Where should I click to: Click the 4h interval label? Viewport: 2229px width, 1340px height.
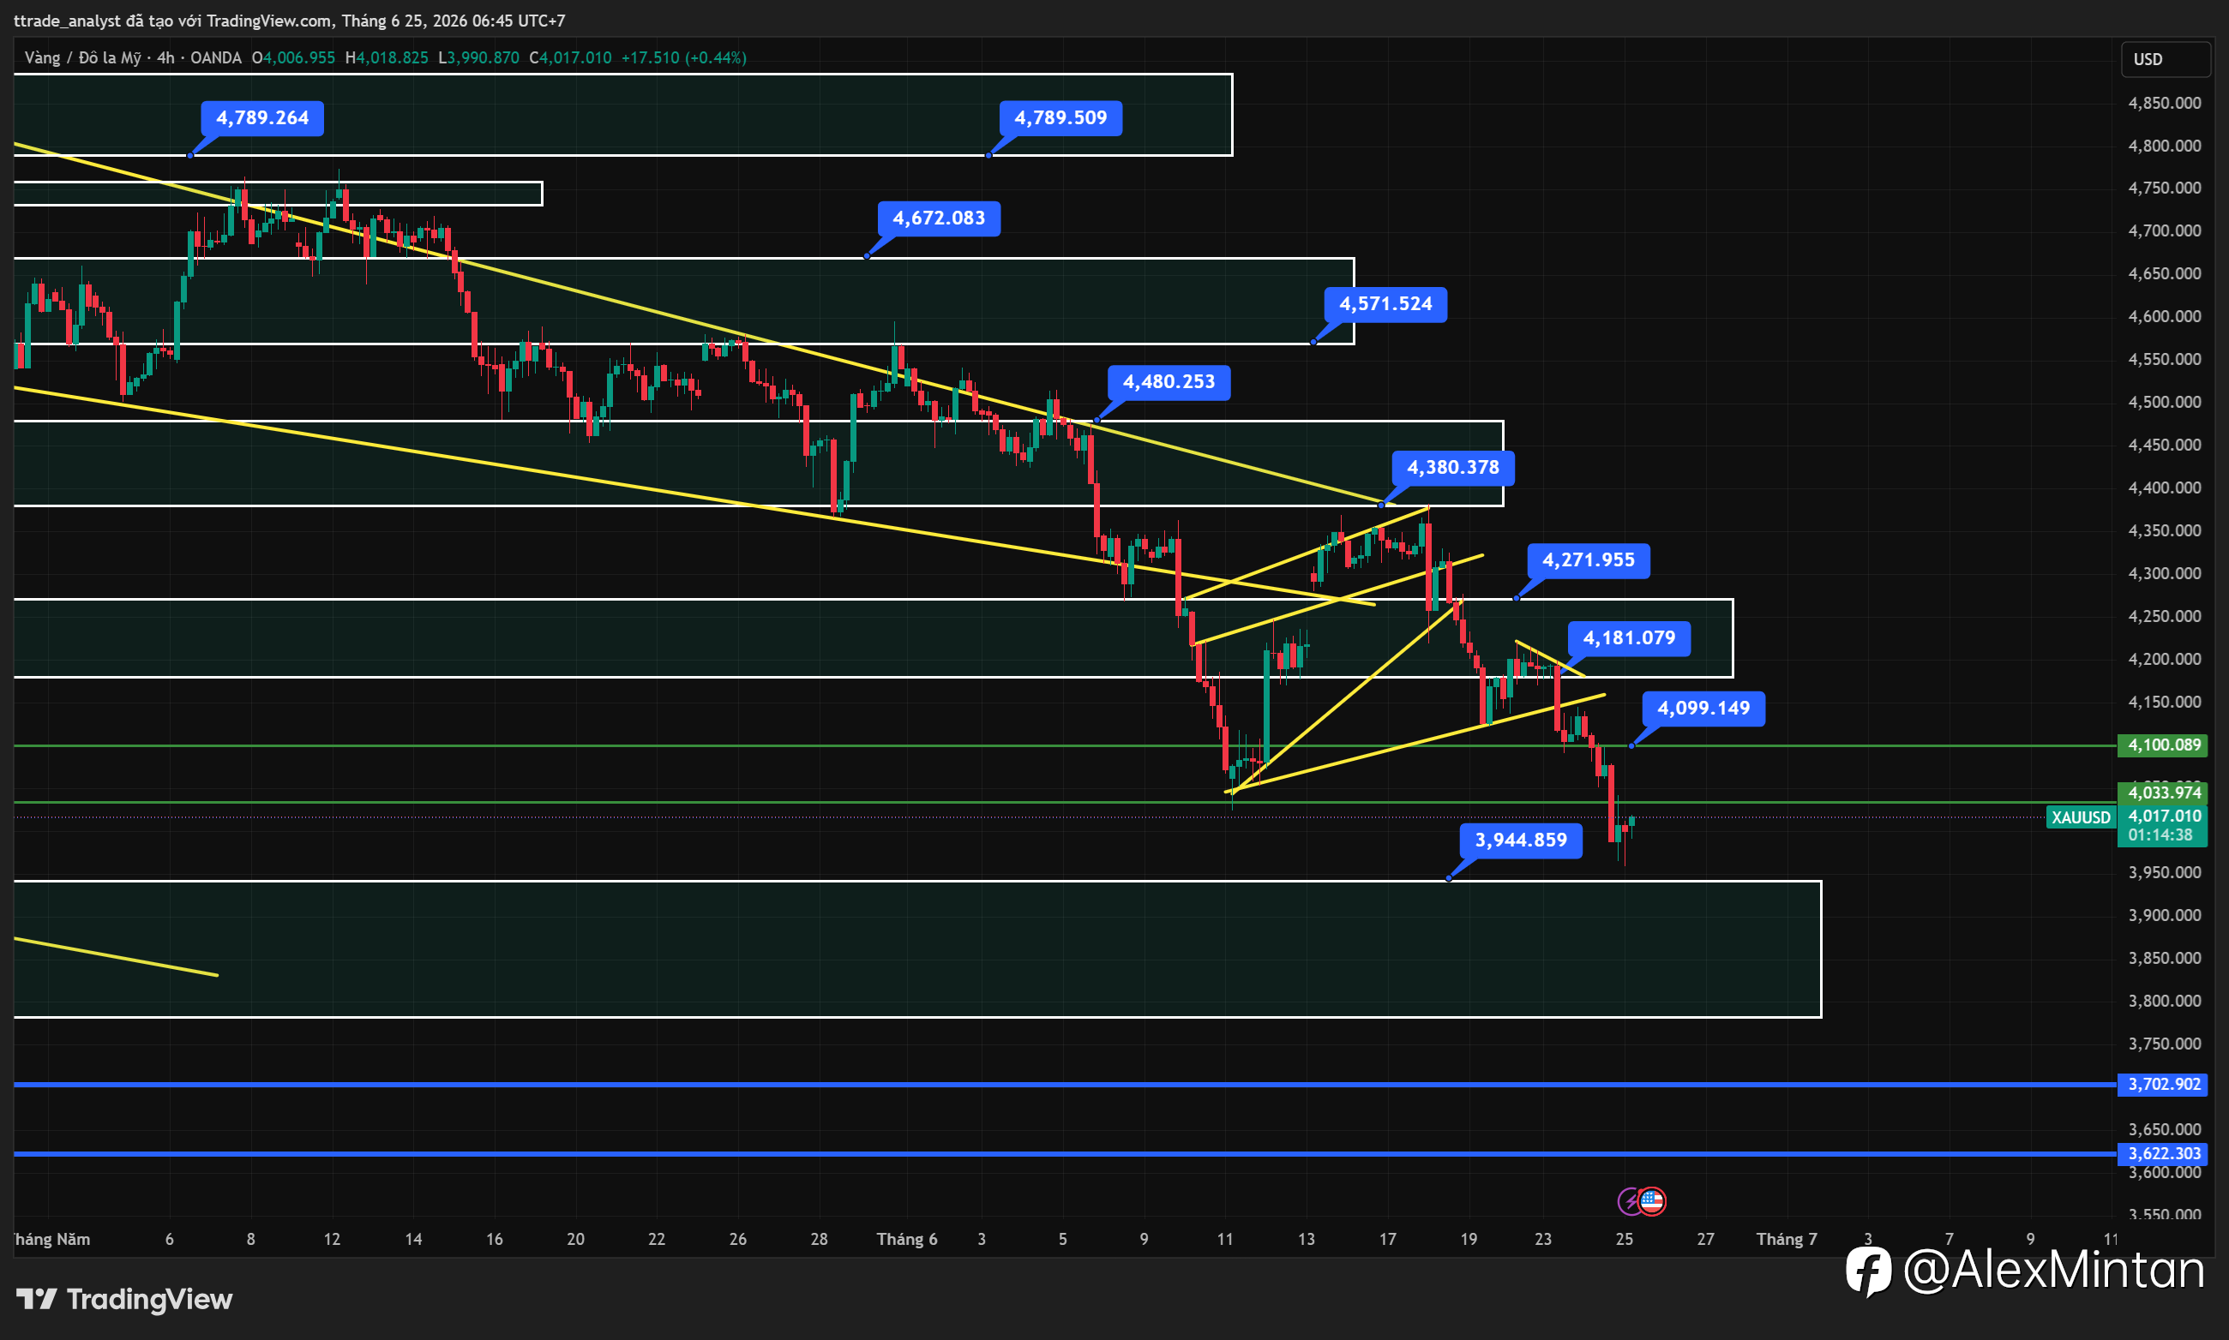165,57
